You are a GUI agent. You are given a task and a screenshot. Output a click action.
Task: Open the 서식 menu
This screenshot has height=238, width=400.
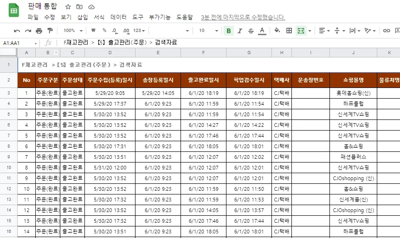click(x=99, y=17)
